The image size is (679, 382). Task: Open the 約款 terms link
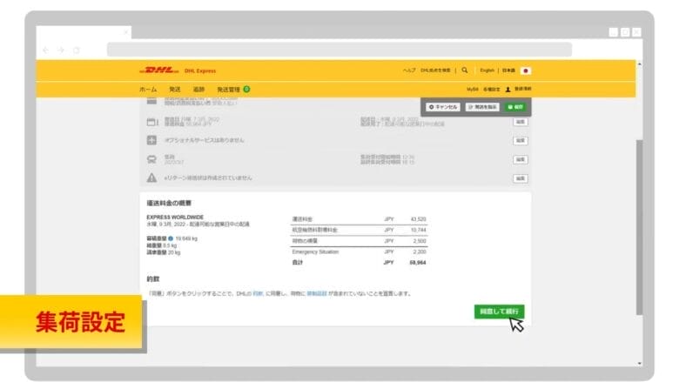click(x=258, y=293)
